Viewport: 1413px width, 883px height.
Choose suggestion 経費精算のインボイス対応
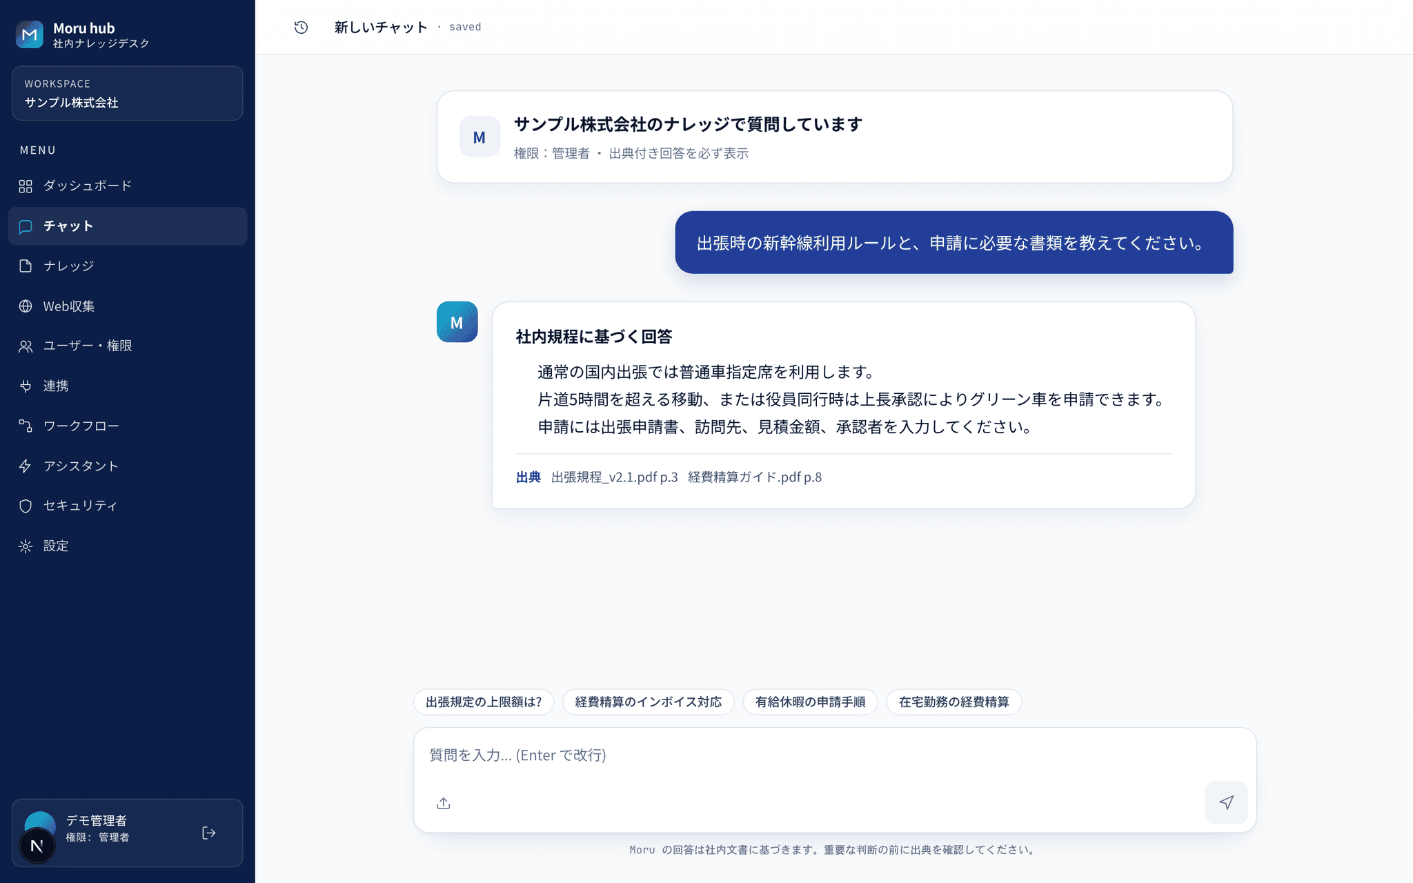(x=649, y=702)
